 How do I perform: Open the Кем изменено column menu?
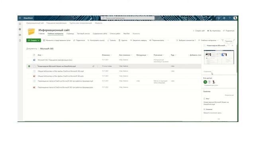click(126, 55)
